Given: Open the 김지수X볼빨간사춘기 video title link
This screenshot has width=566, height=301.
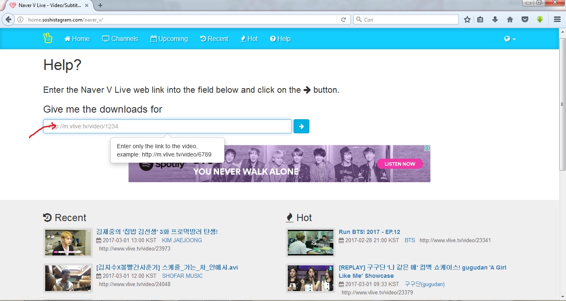Looking at the screenshot, I should pyautogui.click(x=167, y=267).
